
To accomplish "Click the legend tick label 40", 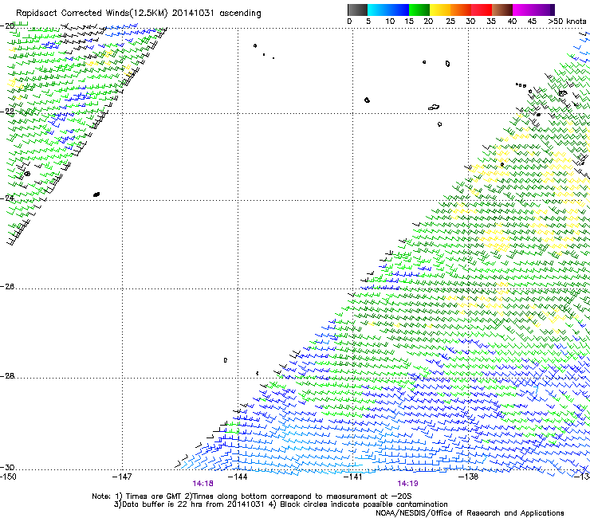I will click(512, 22).
